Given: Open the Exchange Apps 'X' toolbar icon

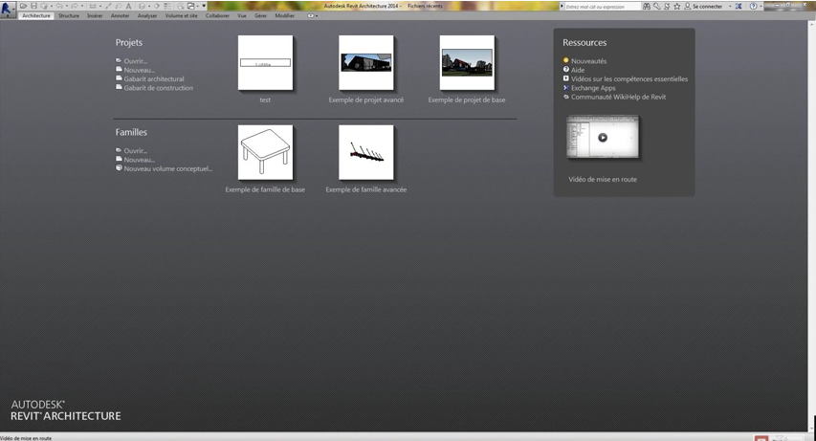Looking at the screenshot, I should (739, 6).
